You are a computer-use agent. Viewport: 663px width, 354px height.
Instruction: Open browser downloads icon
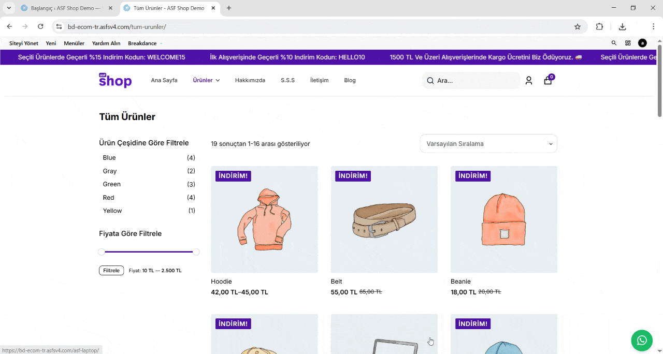coord(623,26)
